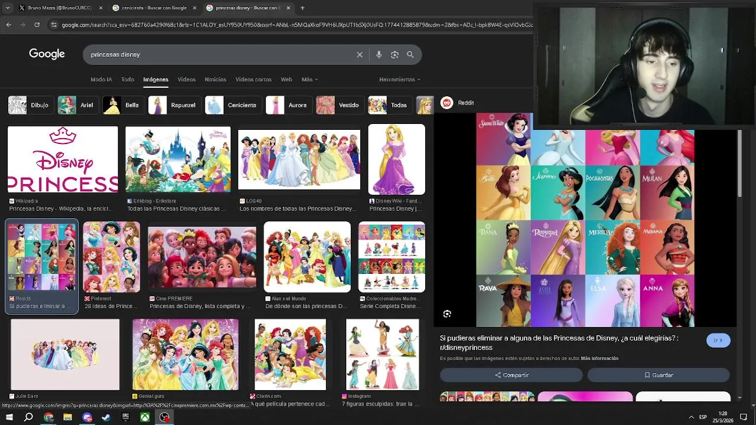Search inside image with Lens icon on preview
The image size is (756, 425).
pyautogui.click(x=447, y=314)
